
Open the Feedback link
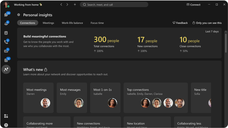[x=180, y=23]
